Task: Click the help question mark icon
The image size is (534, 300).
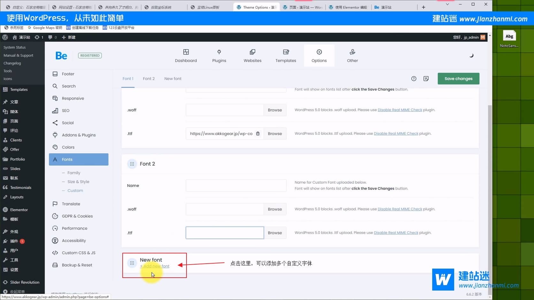Action: (x=414, y=79)
